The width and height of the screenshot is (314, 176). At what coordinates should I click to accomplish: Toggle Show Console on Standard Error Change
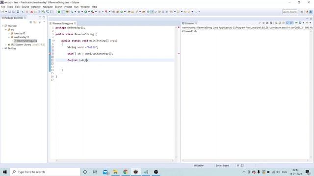291,23
